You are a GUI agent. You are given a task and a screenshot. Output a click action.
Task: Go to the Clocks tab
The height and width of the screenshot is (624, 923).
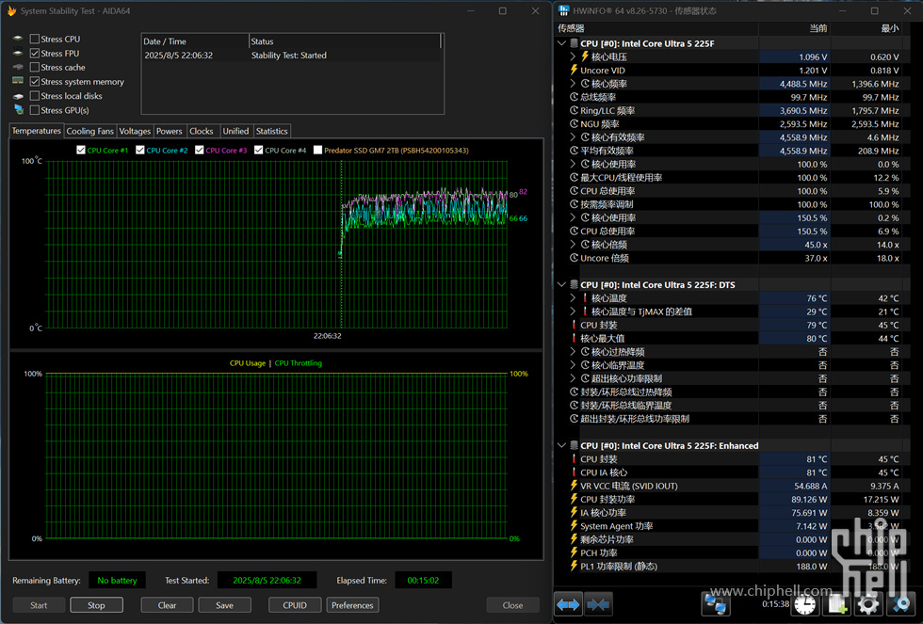pyautogui.click(x=202, y=131)
